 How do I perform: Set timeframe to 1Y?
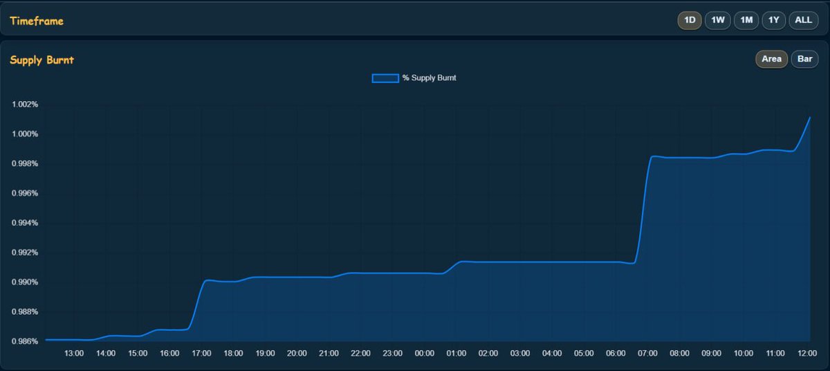pos(774,20)
